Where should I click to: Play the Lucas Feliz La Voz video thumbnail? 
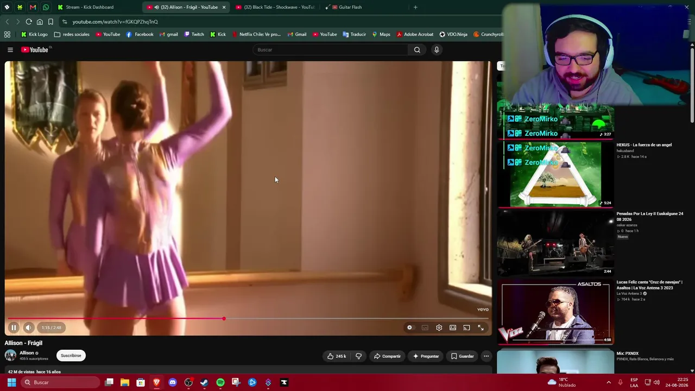click(x=555, y=312)
